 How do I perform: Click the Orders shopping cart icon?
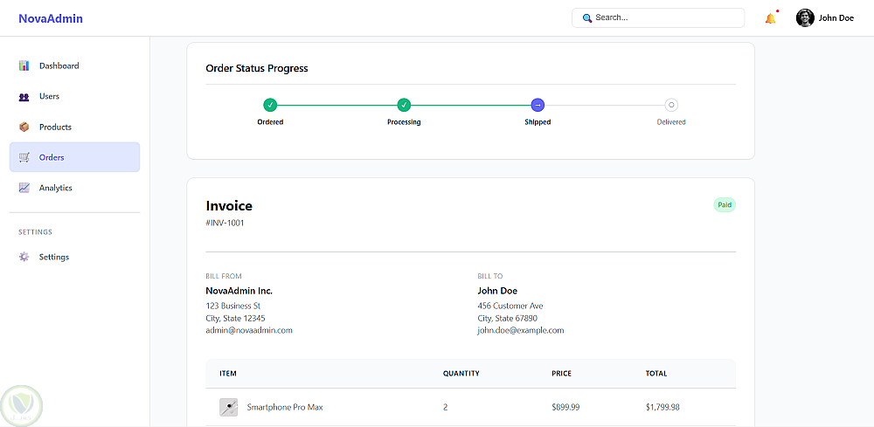(x=24, y=157)
